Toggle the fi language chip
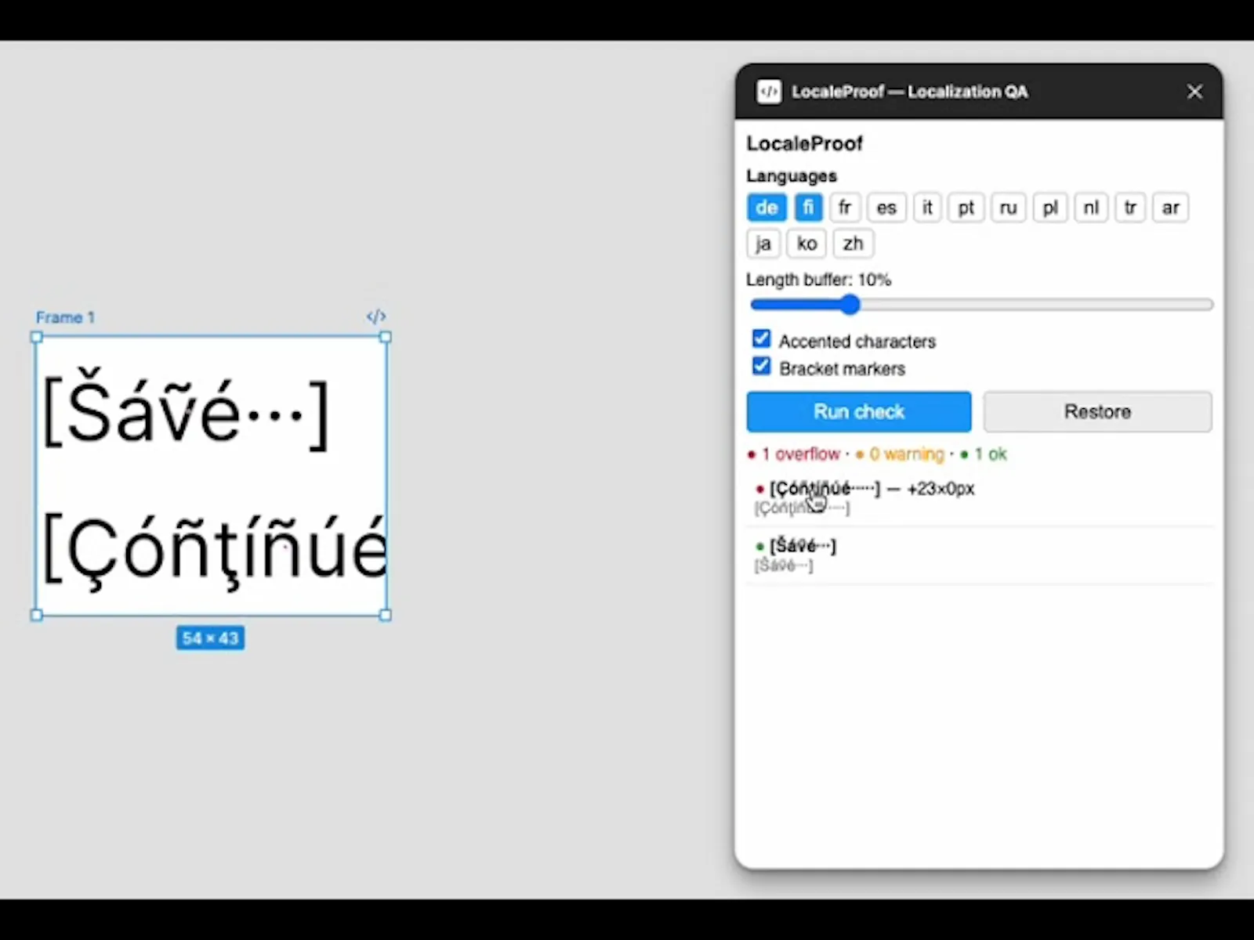1254x940 pixels. tap(808, 208)
